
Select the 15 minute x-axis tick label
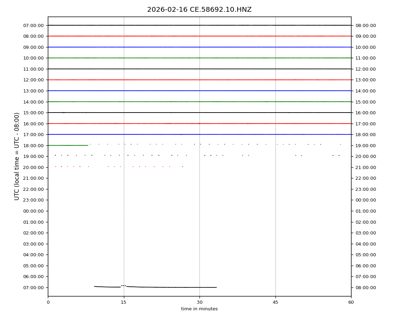click(x=124, y=302)
